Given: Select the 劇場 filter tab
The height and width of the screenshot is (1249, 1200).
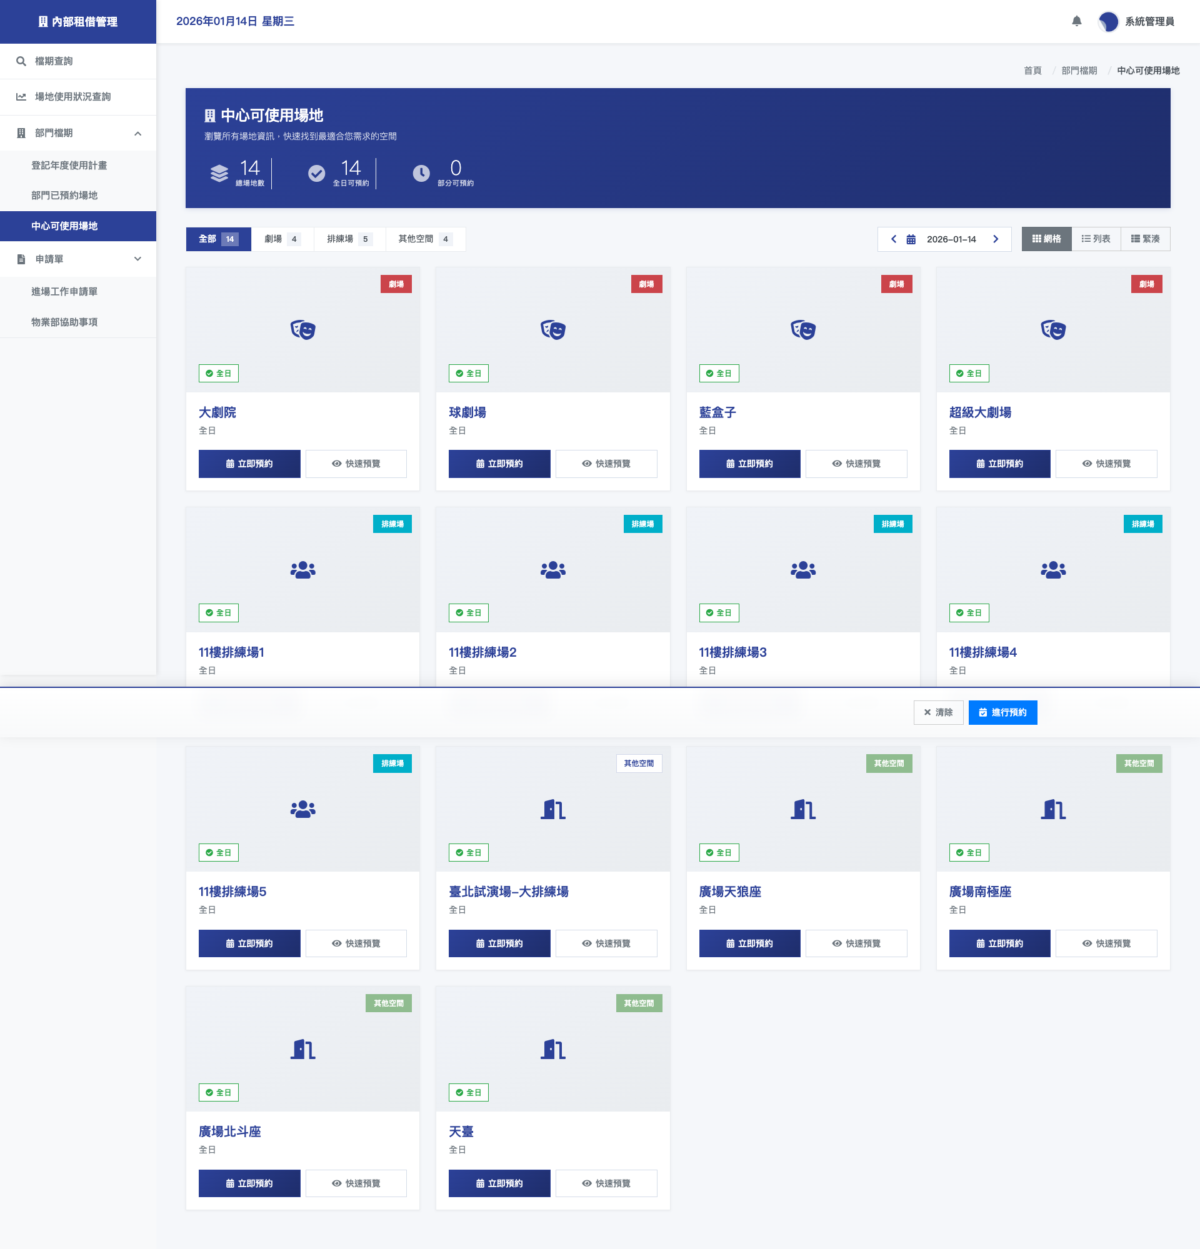Looking at the screenshot, I should [282, 239].
